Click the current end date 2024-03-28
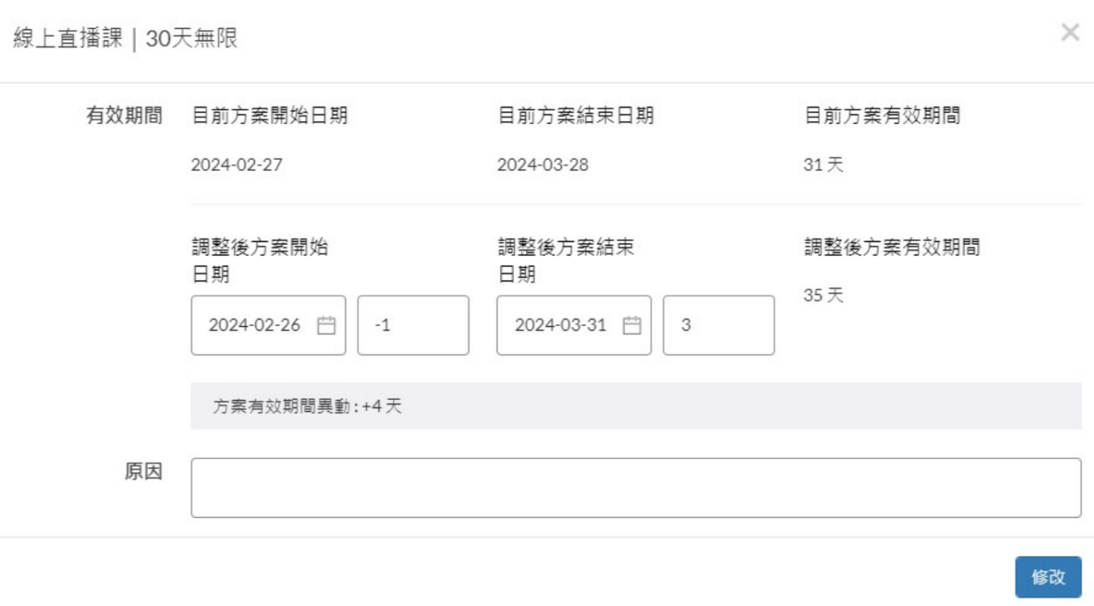This screenshot has height=606, width=1094. 543,165
